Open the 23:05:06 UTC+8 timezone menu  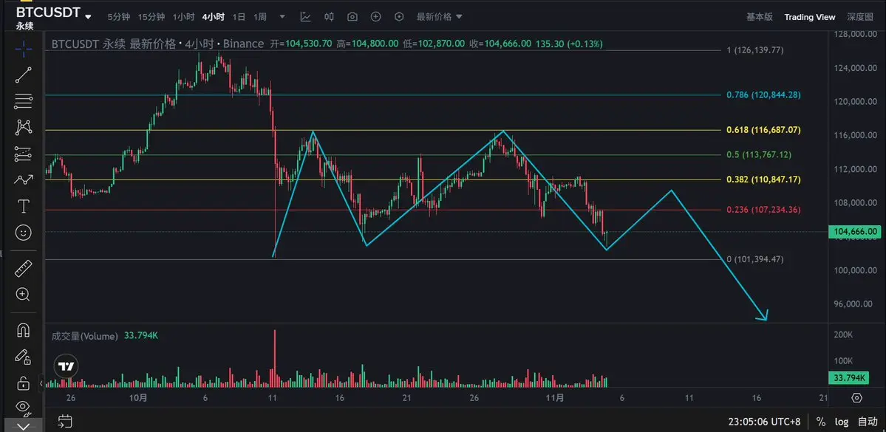click(764, 422)
